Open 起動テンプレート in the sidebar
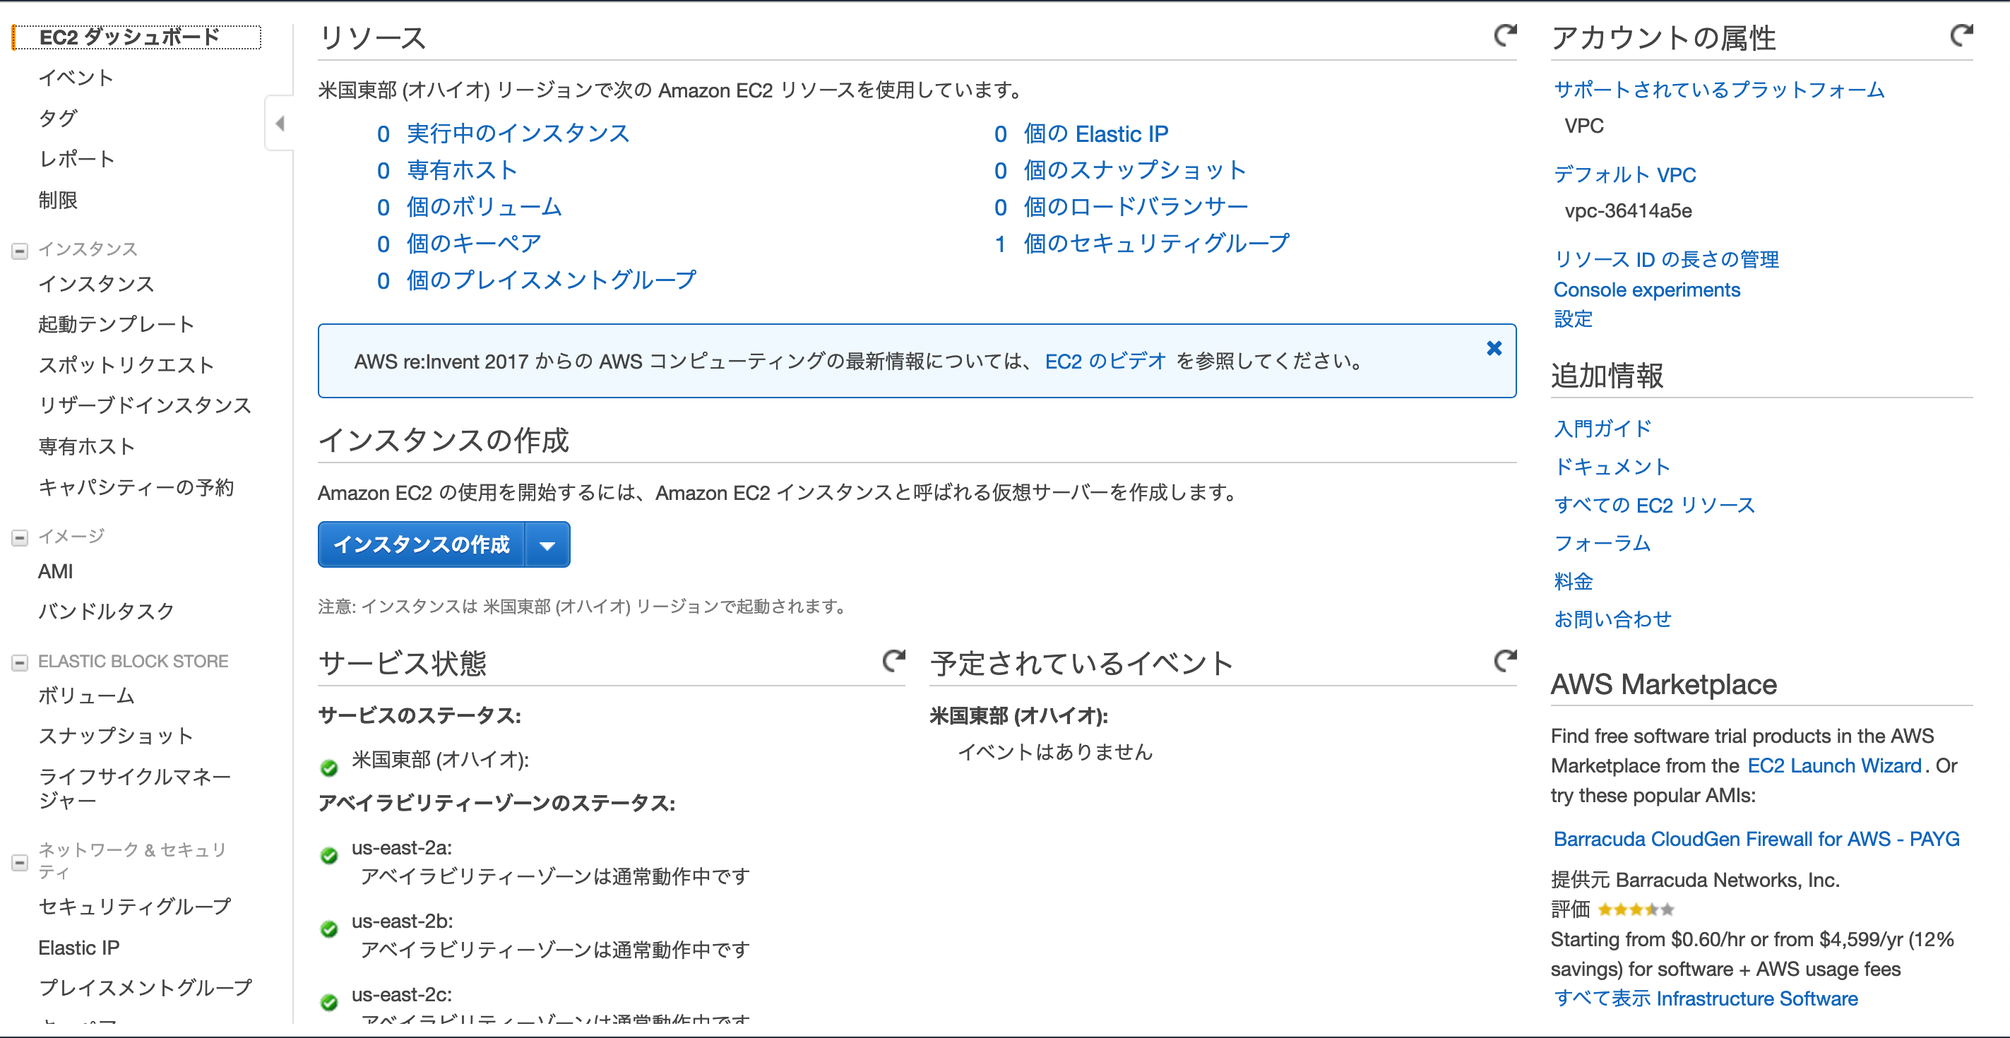 (x=117, y=323)
